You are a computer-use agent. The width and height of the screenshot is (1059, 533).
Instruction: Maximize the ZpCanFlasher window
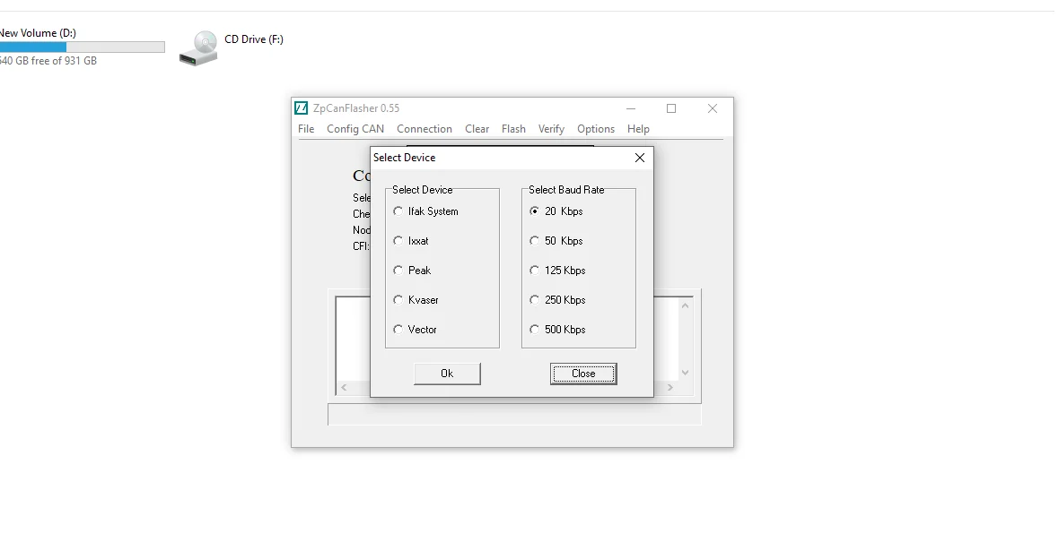pyautogui.click(x=671, y=108)
